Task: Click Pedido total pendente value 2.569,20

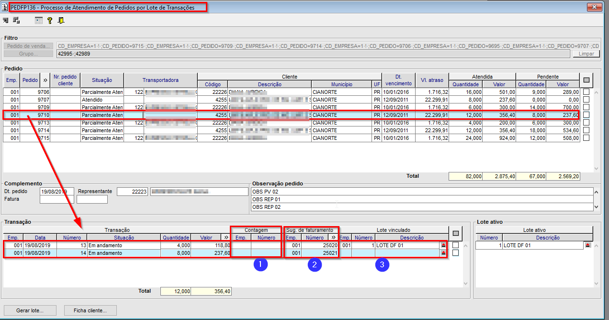Action: pyautogui.click(x=563, y=176)
